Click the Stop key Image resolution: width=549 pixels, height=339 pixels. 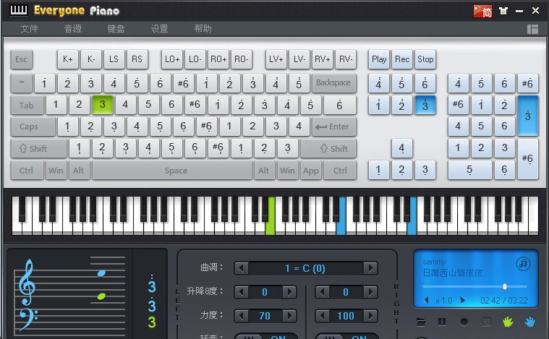tap(425, 59)
